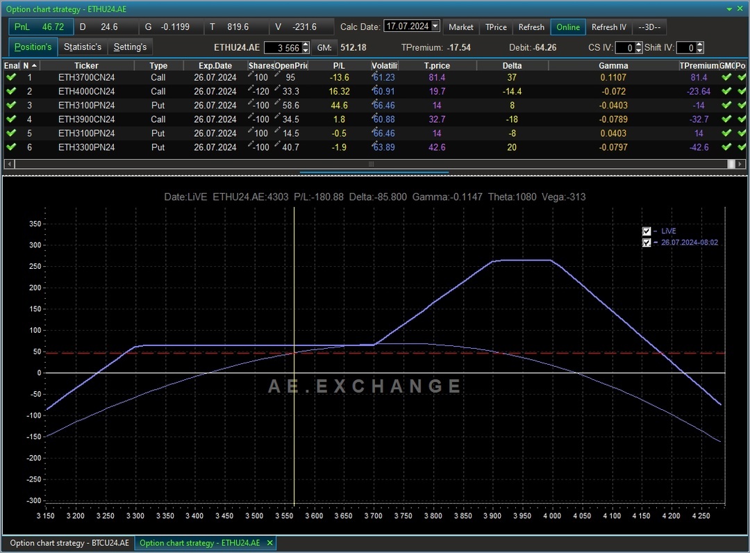
Task: Switch to the Setting's tab
Action: [130, 47]
